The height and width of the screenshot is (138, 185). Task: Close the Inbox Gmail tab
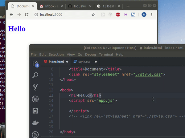click(x=62, y=6)
